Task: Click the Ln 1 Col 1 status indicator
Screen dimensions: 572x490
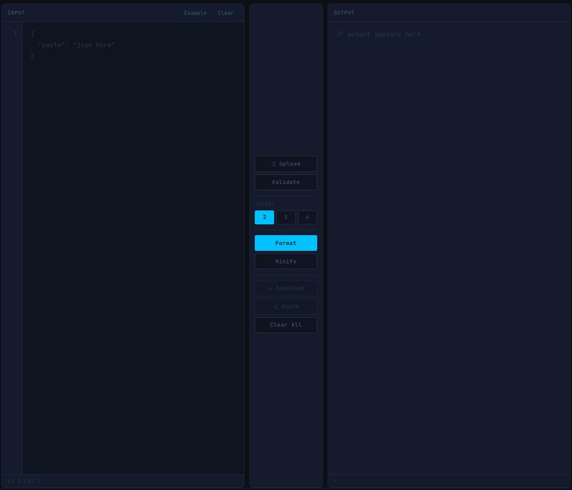Action: point(24,481)
